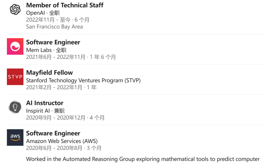The height and width of the screenshot is (163, 273).
Task: Click the San Francisco Bay Area location
Action: pyautogui.click(x=54, y=27)
